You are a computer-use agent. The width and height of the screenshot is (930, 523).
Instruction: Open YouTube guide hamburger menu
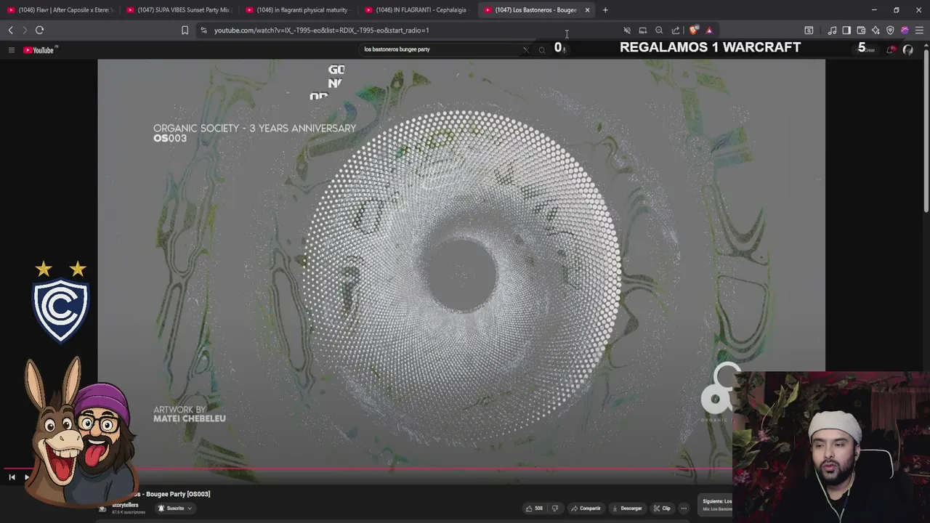point(12,49)
